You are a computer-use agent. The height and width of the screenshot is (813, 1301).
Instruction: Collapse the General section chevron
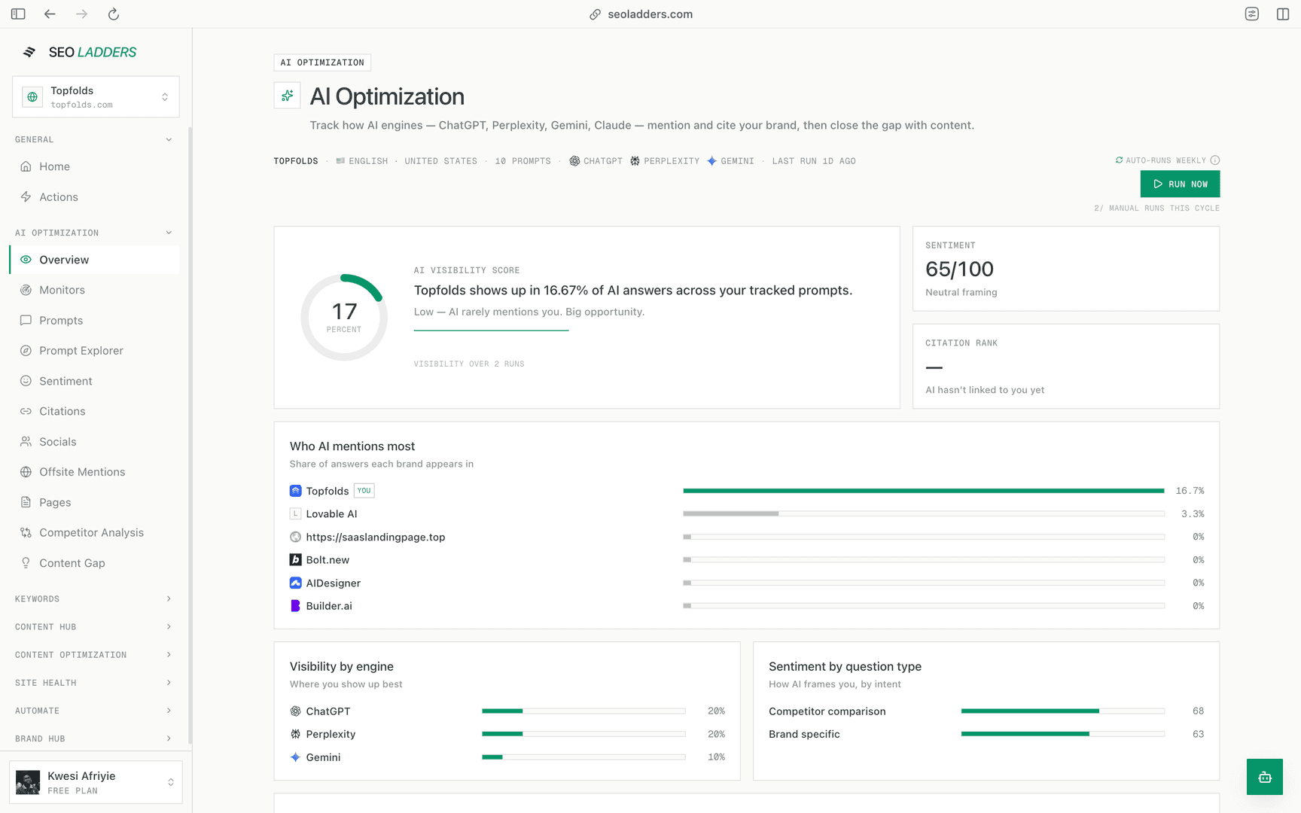point(169,139)
